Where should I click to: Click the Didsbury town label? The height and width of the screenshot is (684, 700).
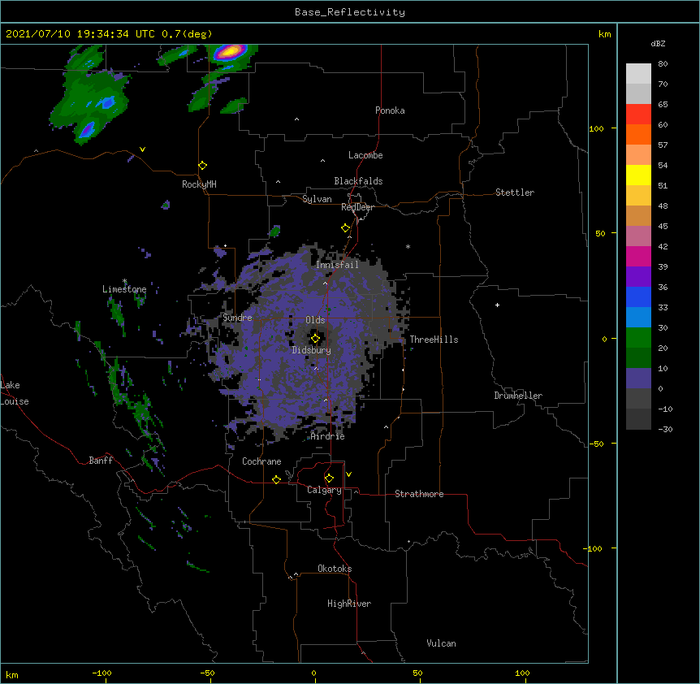(x=311, y=350)
